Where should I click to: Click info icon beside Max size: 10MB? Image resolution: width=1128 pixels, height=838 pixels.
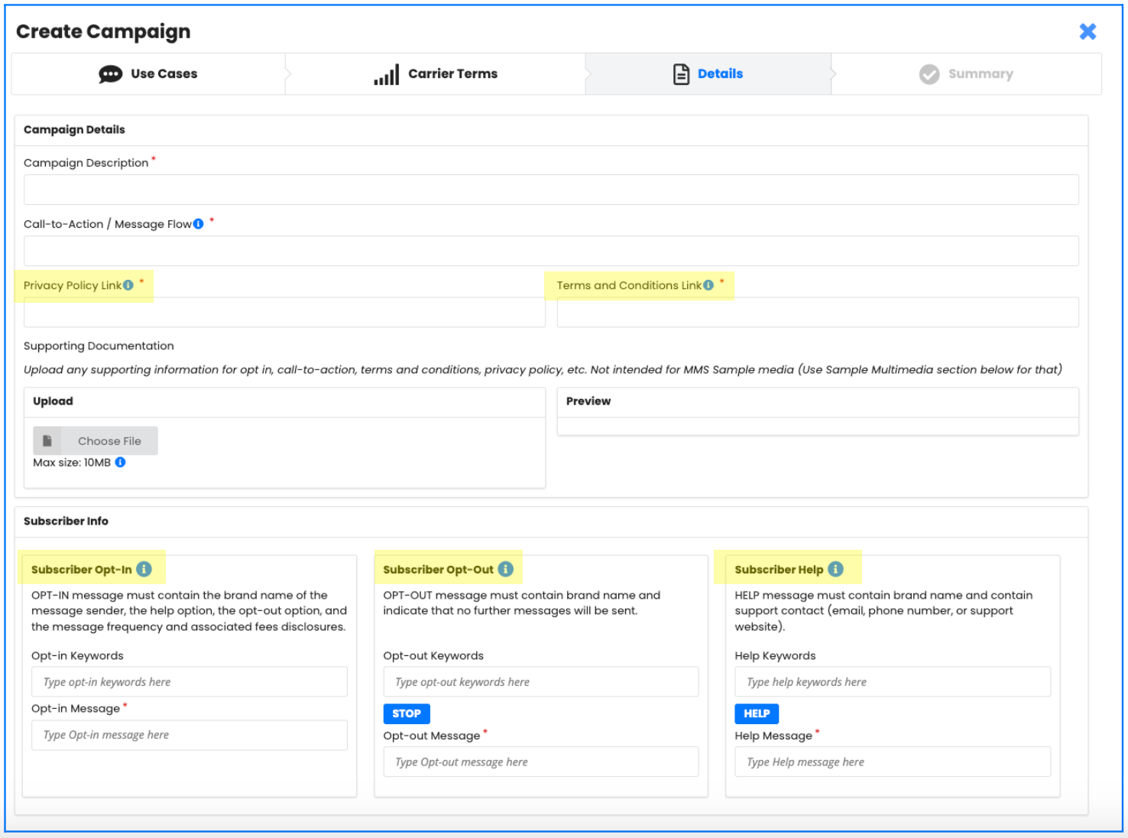120,463
